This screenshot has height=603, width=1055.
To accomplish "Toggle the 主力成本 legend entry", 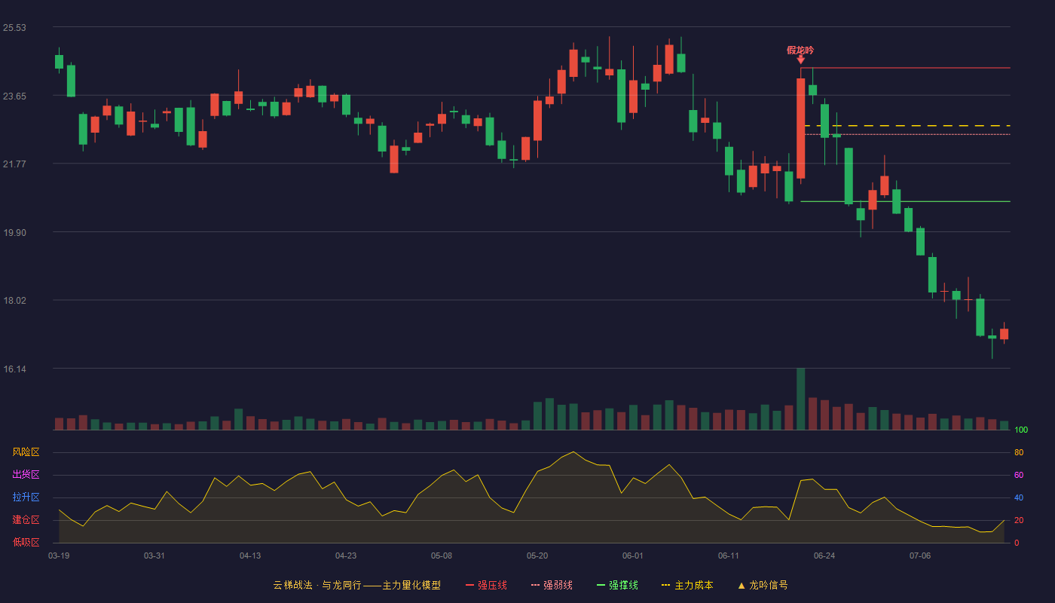I will click(687, 585).
